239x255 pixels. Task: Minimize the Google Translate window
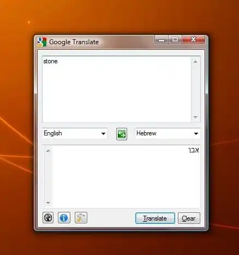pyautogui.click(x=162, y=39)
